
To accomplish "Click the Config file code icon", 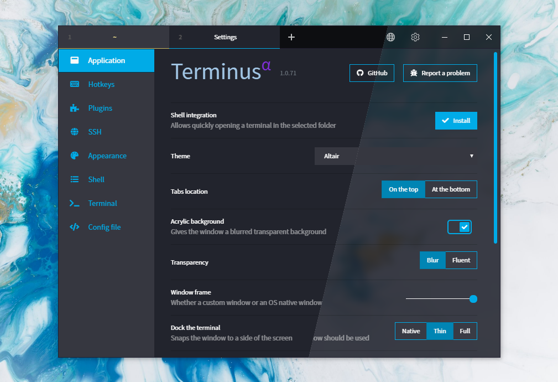I will pyautogui.click(x=74, y=227).
